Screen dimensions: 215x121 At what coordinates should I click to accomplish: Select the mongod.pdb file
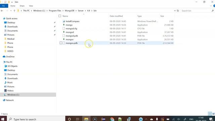[x=72, y=36]
